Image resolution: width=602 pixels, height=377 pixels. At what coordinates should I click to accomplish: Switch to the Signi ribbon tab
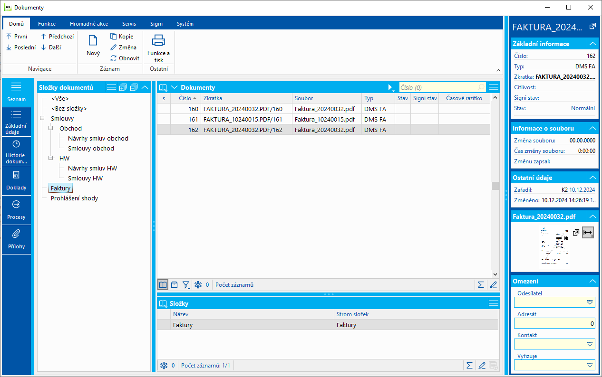click(x=156, y=24)
